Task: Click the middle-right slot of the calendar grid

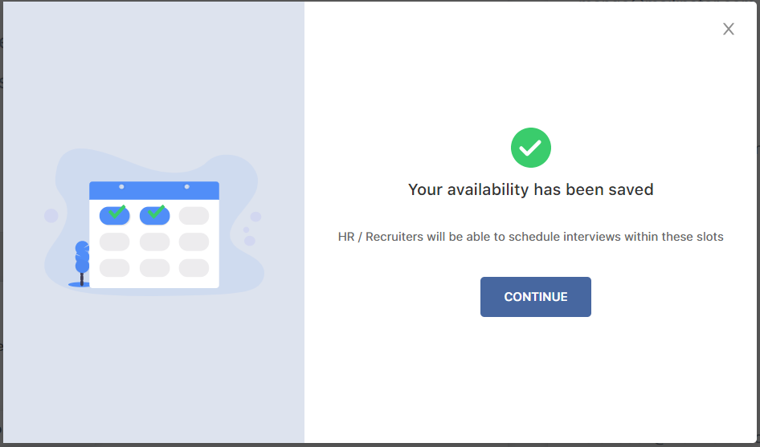Action: point(194,242)
